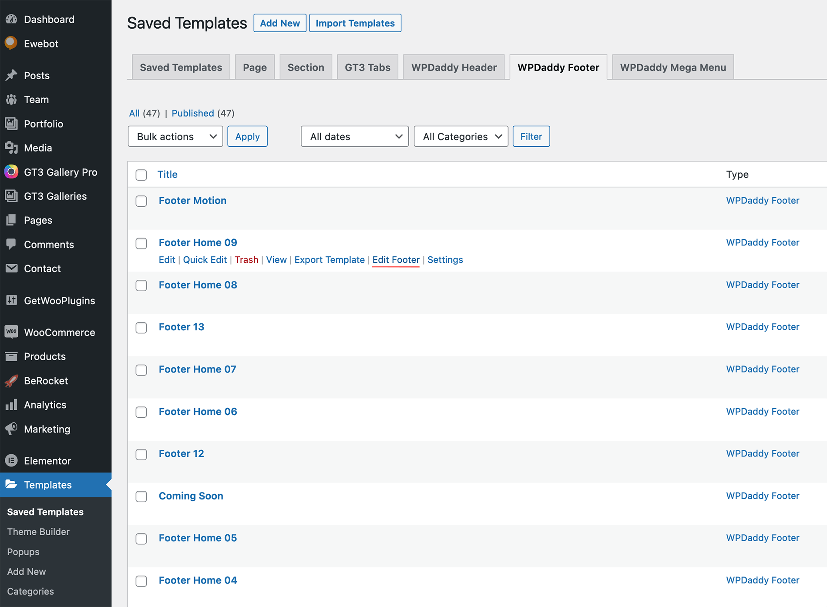View the Footer Home 09 template
The image size is (827, 607).
276,259
